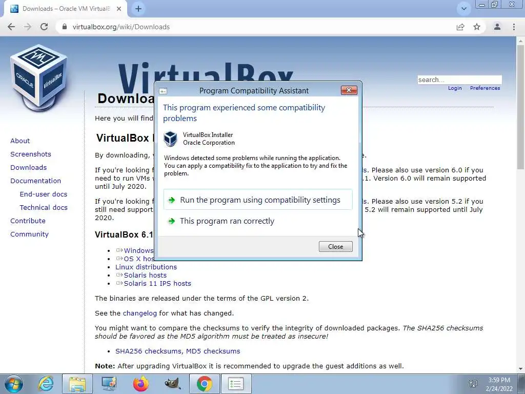This screenshot has width=525, height=394.
Task: Open Technical docs link
Action: click(44, 208)
